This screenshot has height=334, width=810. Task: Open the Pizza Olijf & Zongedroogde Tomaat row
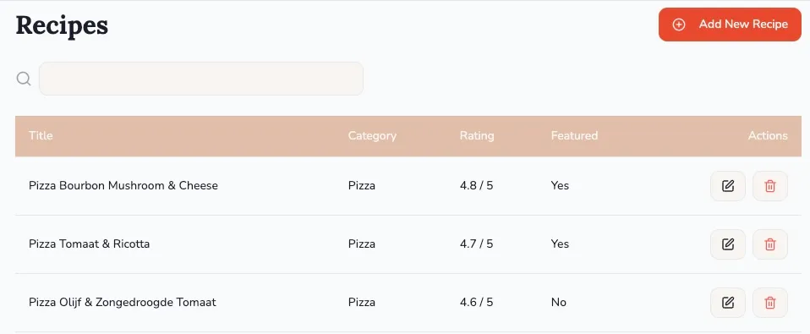(x=408, y=303)
